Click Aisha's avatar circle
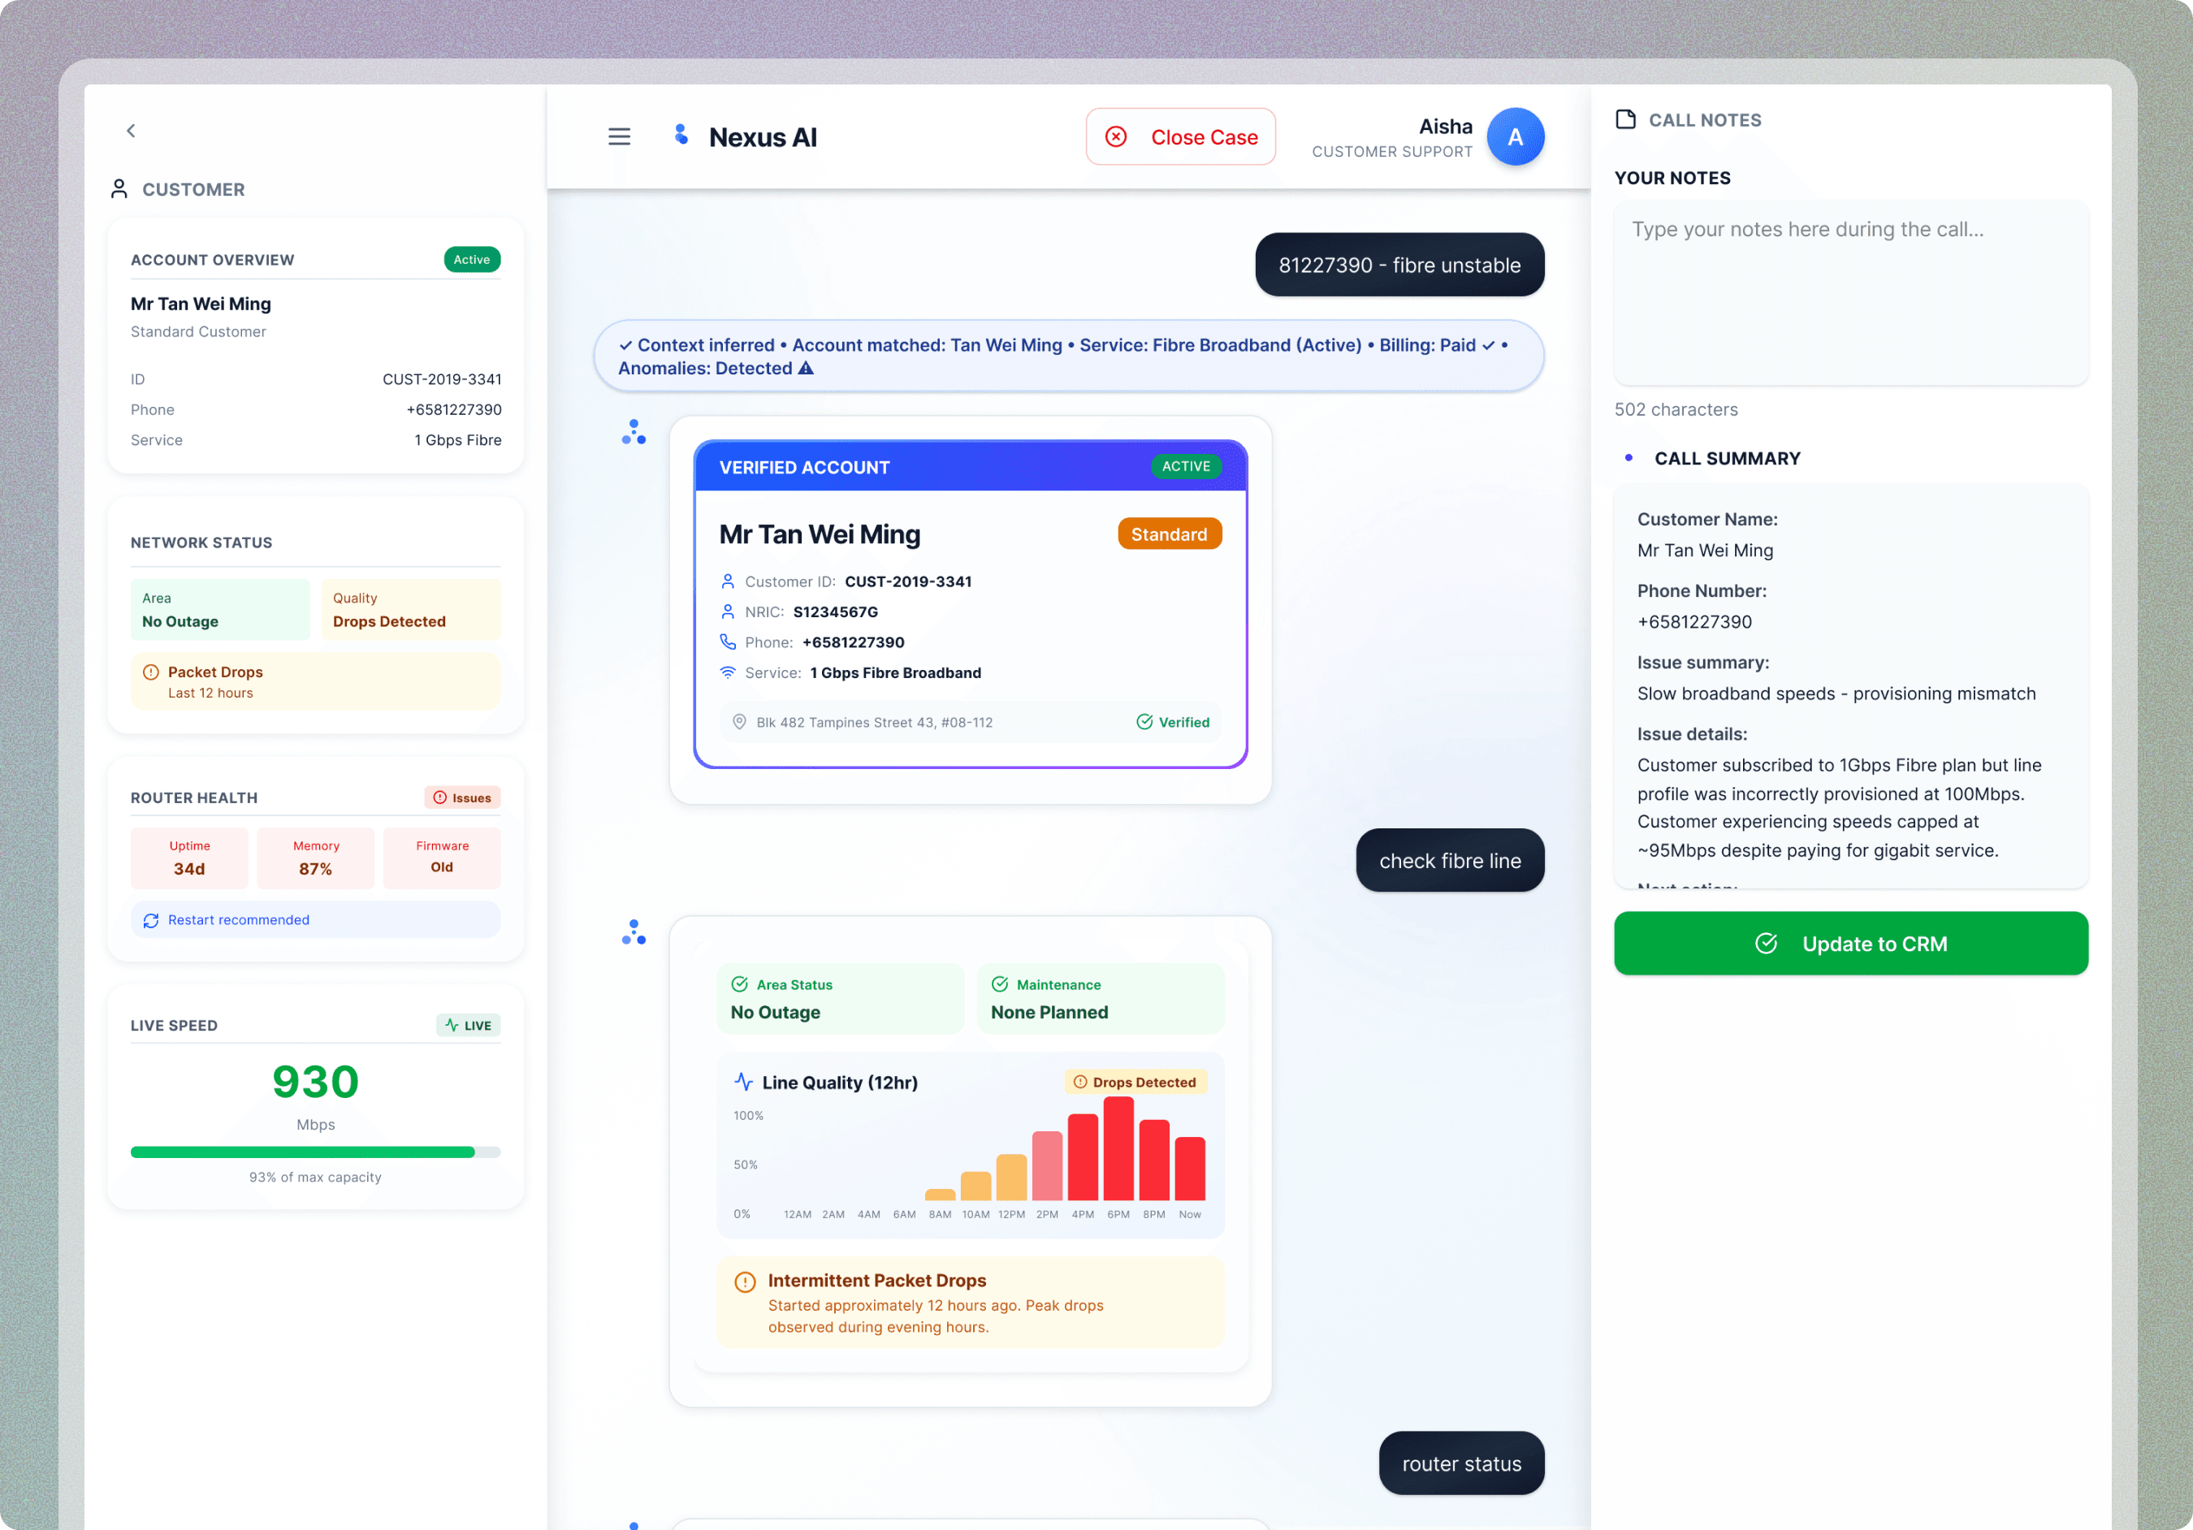This screenshot has width=2193, height=1530. 1516,136
